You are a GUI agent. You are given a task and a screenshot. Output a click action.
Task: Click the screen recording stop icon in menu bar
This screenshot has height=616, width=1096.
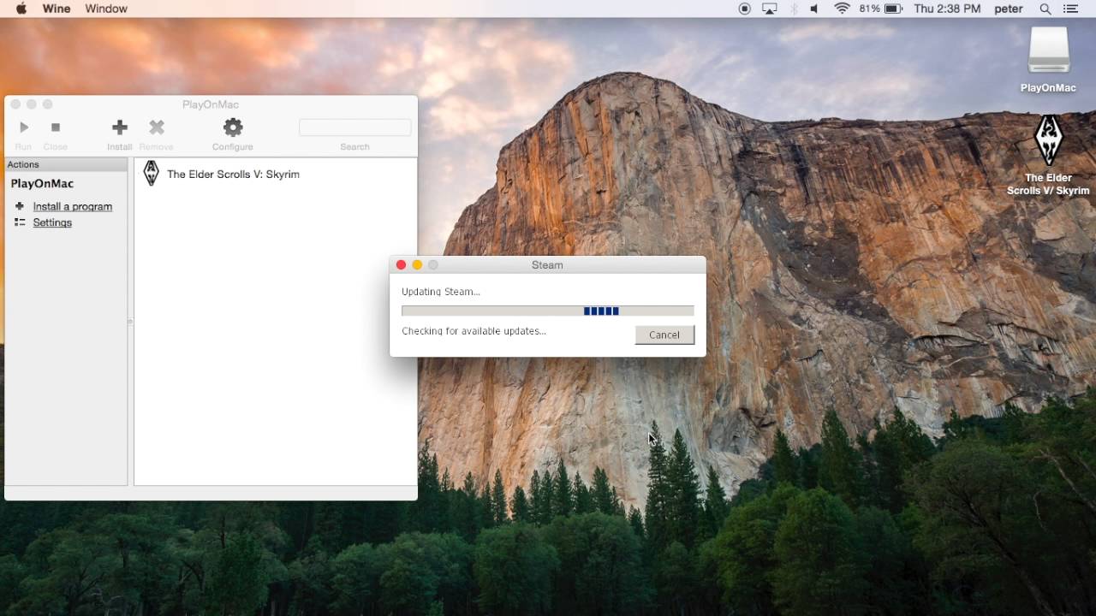745,9
